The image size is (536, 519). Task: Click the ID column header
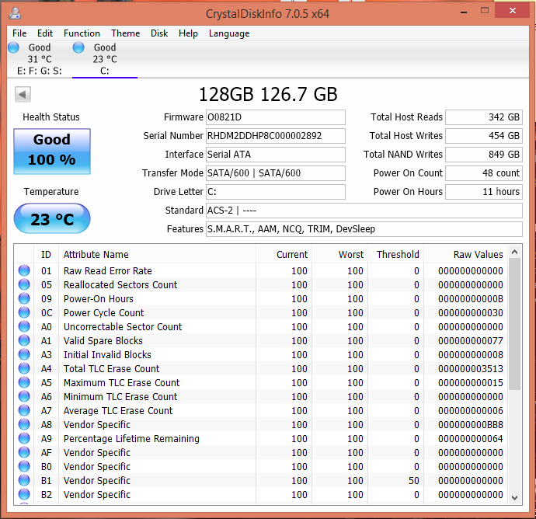pos(46,254)
